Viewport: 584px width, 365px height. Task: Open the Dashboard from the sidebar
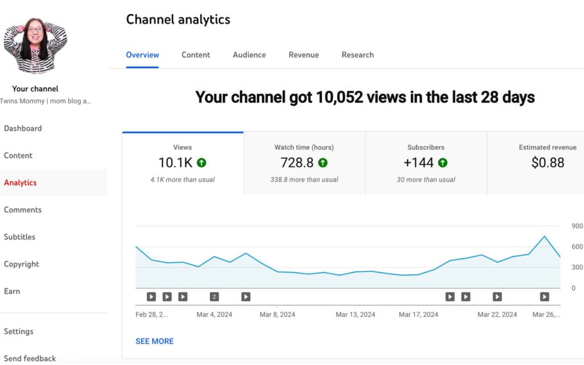coord(23,128)
